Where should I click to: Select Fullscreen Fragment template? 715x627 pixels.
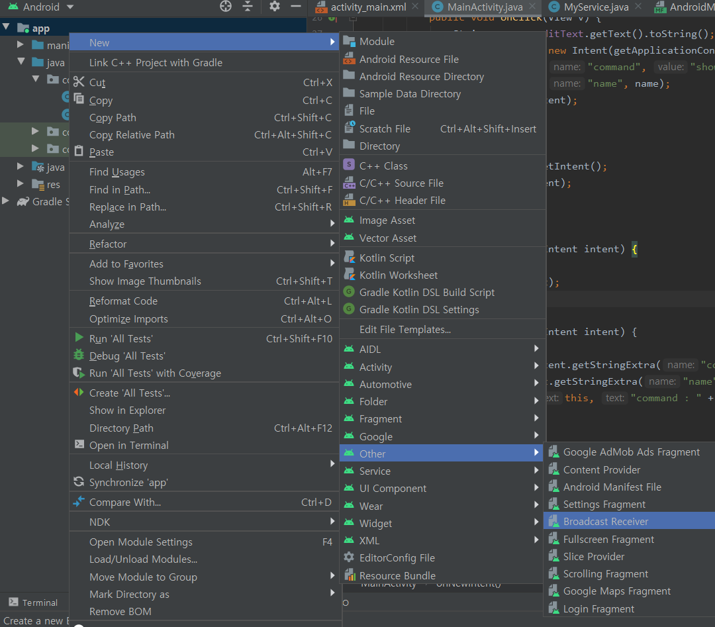630,539
